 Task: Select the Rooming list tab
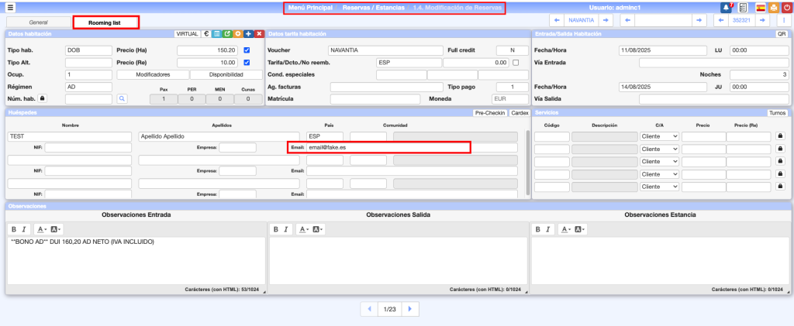pos(106,22)
